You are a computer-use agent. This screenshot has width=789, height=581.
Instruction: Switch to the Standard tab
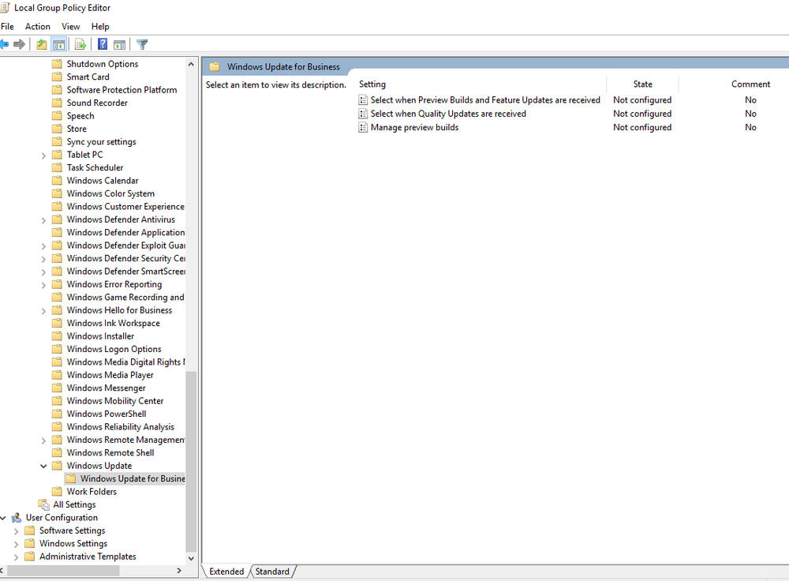[x=272, y=572]
